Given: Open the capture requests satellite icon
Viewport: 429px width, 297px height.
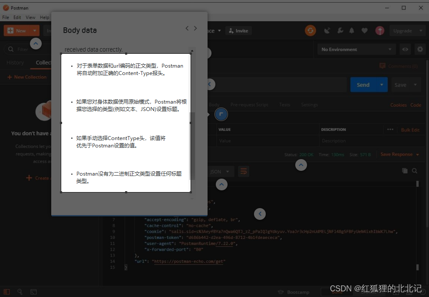Looking at the screenshot, I should tap(327, 31).
